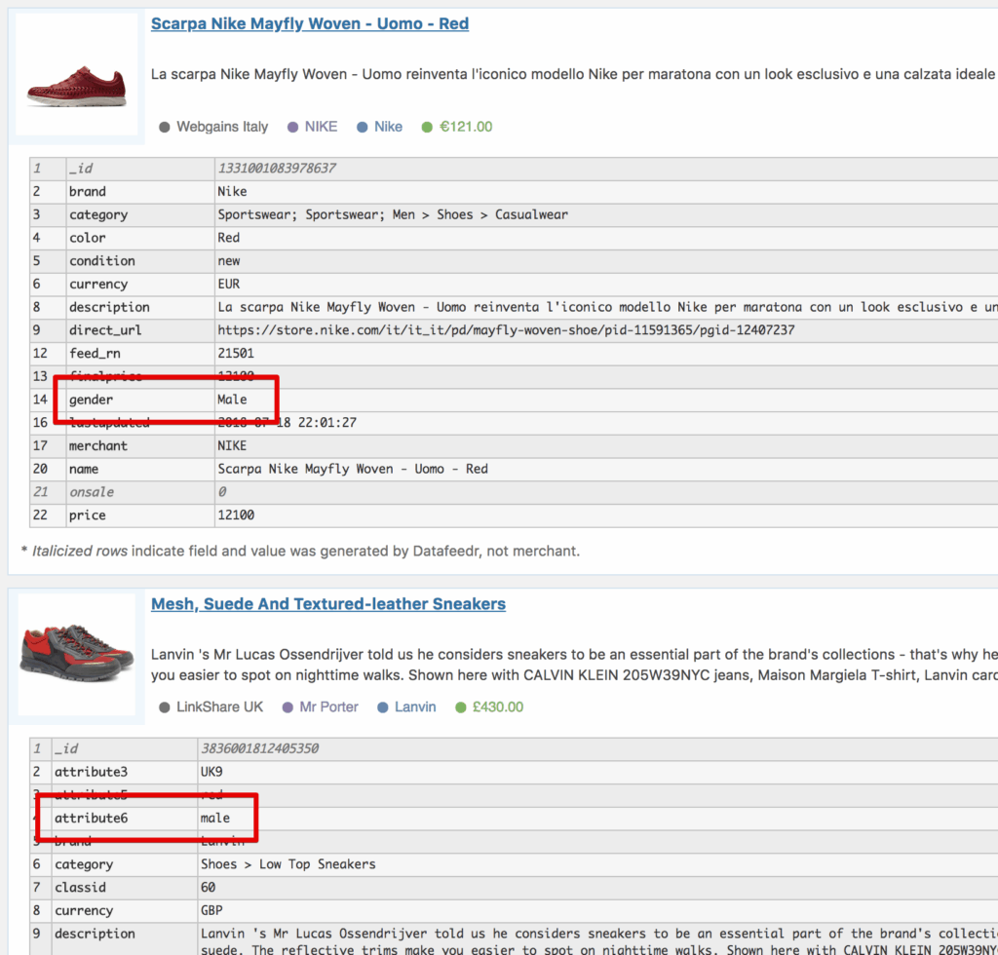Viewport: 998px width, 955px height.
Task: Click the purple dot beside Mr Porter
Action: (287, 707)
